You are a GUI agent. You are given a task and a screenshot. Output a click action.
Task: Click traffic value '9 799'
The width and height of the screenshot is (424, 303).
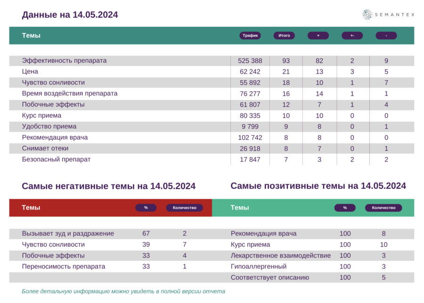(x=250, y=126)
